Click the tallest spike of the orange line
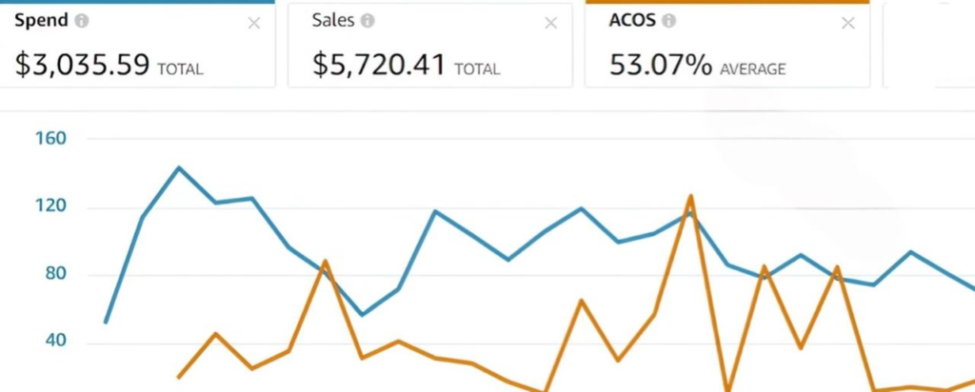Viewport: 975px width, 392px height. coord(689,196)
